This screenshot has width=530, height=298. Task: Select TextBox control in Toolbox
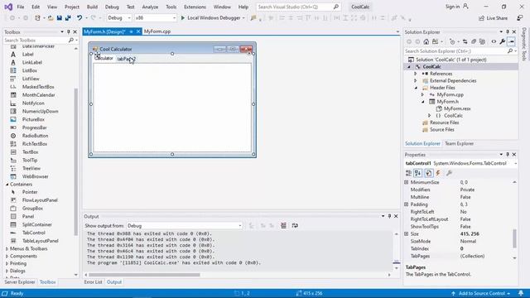tap(31, 152)
